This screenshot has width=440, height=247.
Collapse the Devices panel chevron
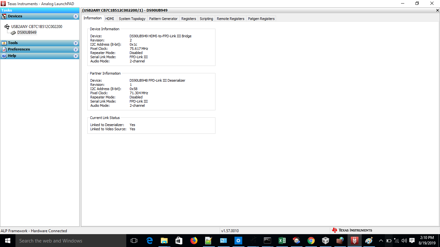(x=76, y=16)
